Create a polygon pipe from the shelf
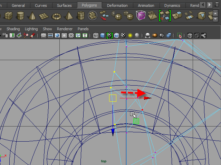Image resolution: width=221 pixels, height=165 pixels. pyautogui.click(x=81, y=15)
